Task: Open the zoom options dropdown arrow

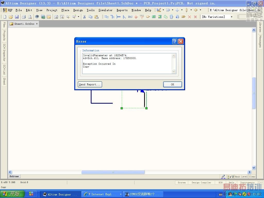Action: tap(78, 17)
